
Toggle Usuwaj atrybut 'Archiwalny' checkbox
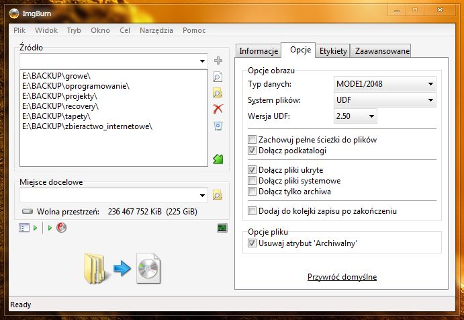252,243
